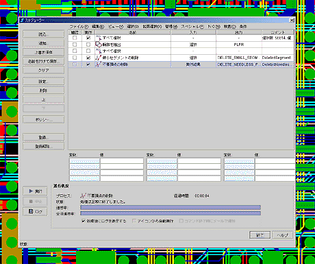Click the icon of the PLFR output row
Viewport: 315px width, 264px height.
click(99, 45)
